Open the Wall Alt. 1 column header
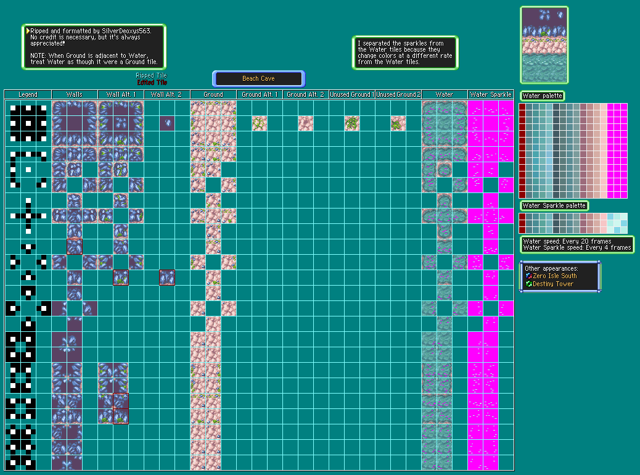Viewport: 640px width, 475px height. (121, 94)
